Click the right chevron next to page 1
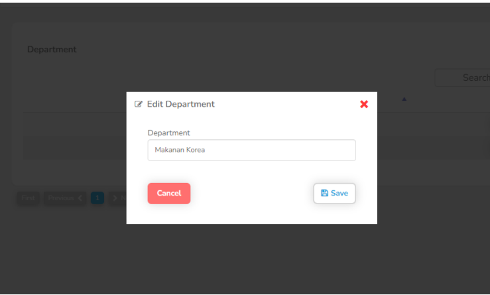490x295 pixels. point(114,198)
